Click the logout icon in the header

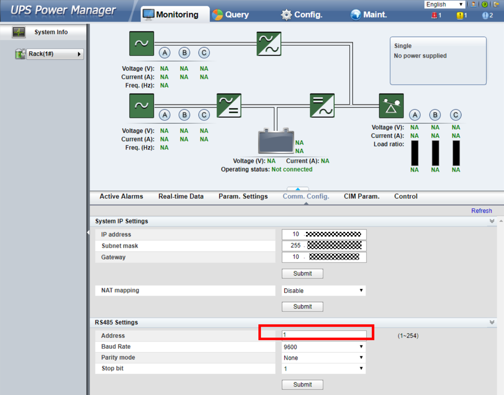[496, 4]
